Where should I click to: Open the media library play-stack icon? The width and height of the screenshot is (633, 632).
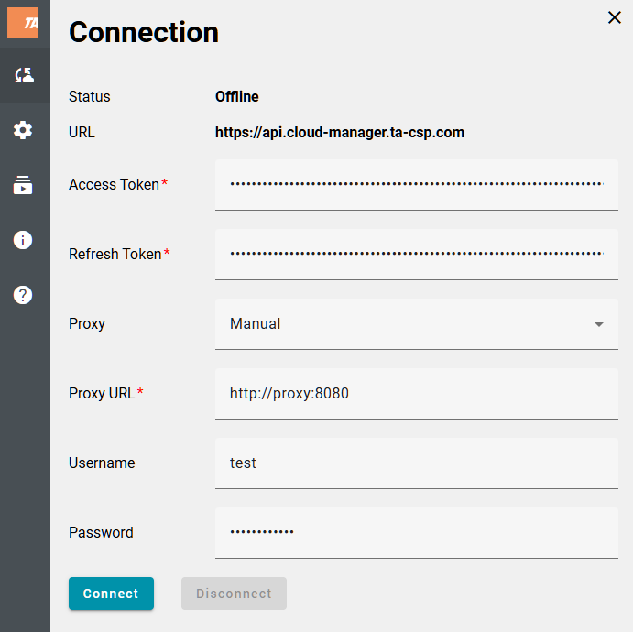click(24, 185)
